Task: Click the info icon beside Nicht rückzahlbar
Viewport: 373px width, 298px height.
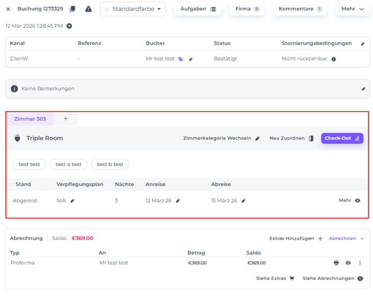Action: pyautogui.click(x=334, y=59)
